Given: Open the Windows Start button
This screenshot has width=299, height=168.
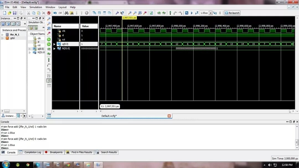Looking at the screenshot, I should (x=6, y=164).
